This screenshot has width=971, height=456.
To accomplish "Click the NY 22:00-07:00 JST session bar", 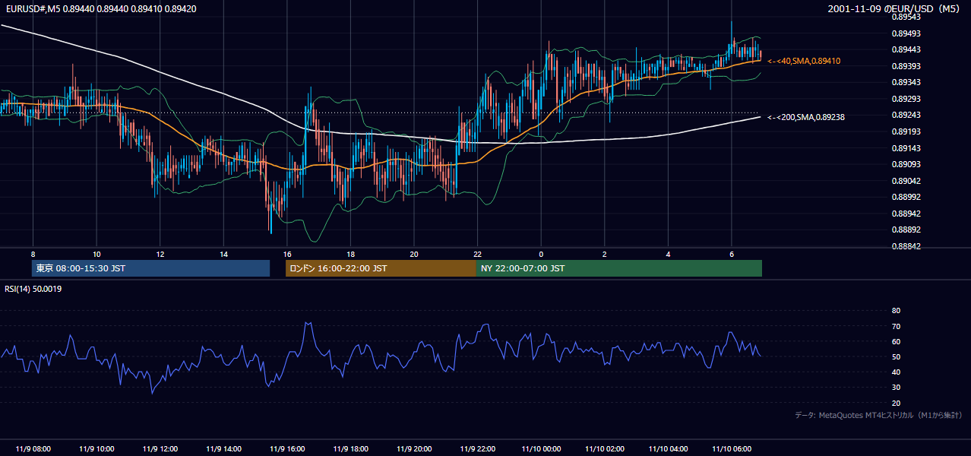I will pyautogui.click(x=619, y=268).
